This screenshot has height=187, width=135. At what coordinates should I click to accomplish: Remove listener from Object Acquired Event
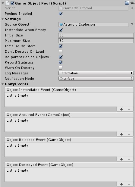click(129, 134)
